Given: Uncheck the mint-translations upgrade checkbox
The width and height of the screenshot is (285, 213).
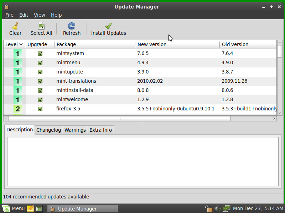Looking at the screenshot, I should pyautogui.click(x=40, y=81).
